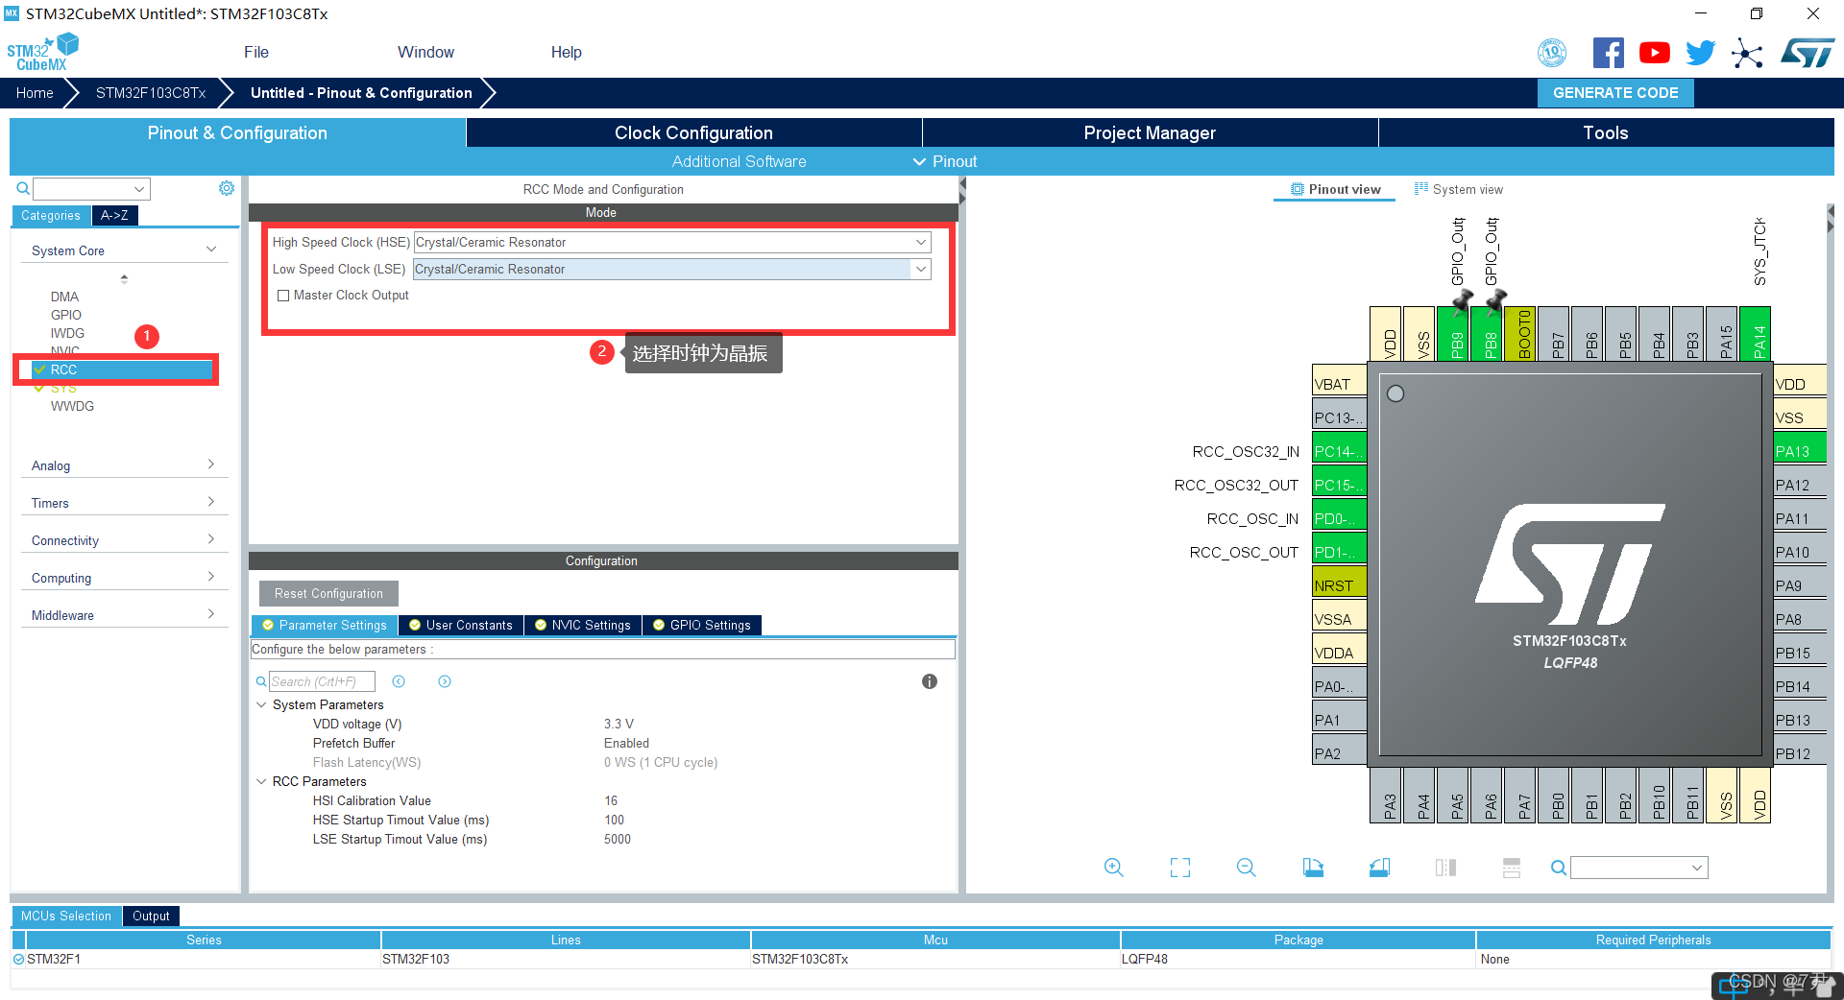Open the Window menu
The height and width of the screenshot is (1000, 1844).
click(x=425, y=52)
